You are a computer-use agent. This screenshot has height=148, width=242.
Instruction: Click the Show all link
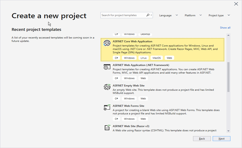[225, 28]
